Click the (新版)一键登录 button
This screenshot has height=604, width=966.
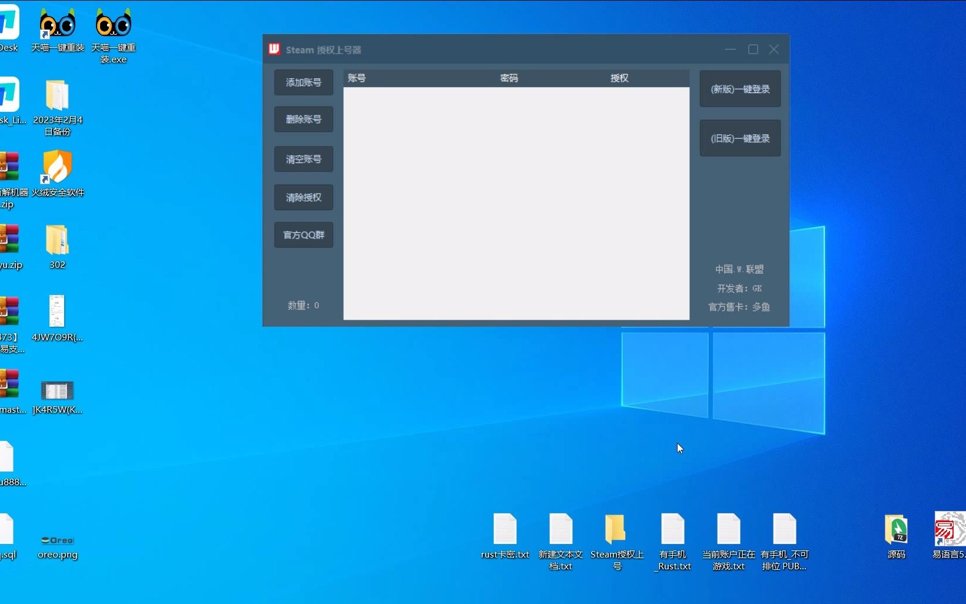(740, 89)
